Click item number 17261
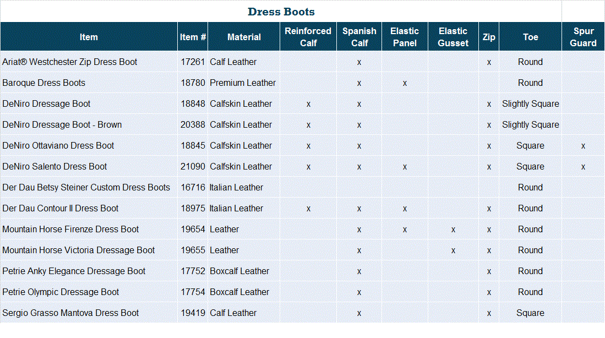605x338 pixels. click(193, 62)
